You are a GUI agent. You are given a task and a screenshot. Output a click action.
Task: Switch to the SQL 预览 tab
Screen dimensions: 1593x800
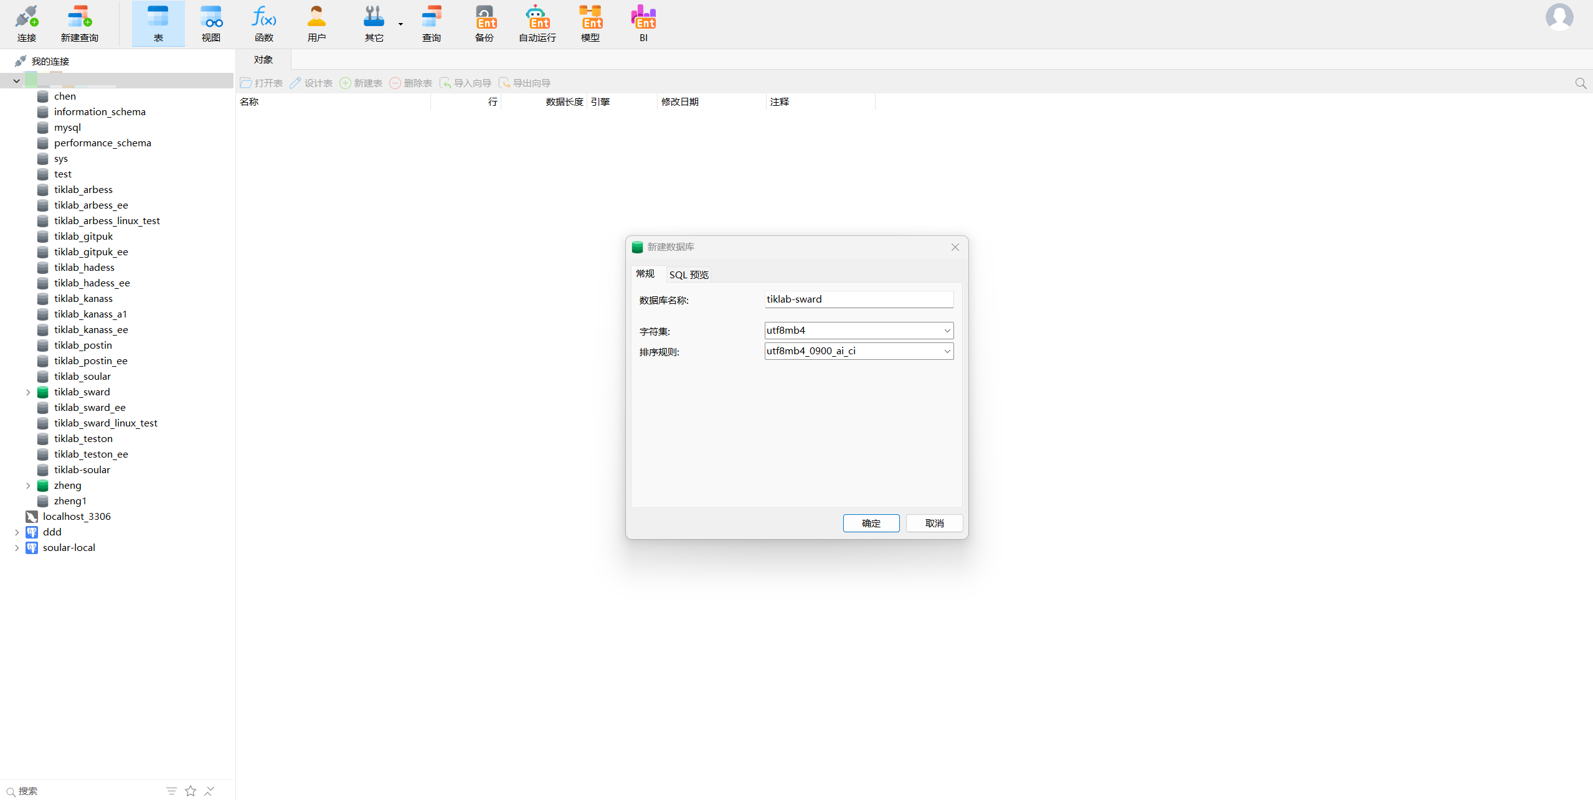[689, 275]
